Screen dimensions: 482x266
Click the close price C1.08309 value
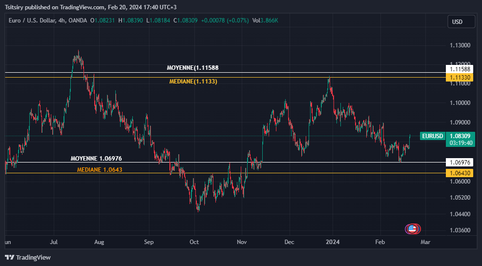point(186,20)
